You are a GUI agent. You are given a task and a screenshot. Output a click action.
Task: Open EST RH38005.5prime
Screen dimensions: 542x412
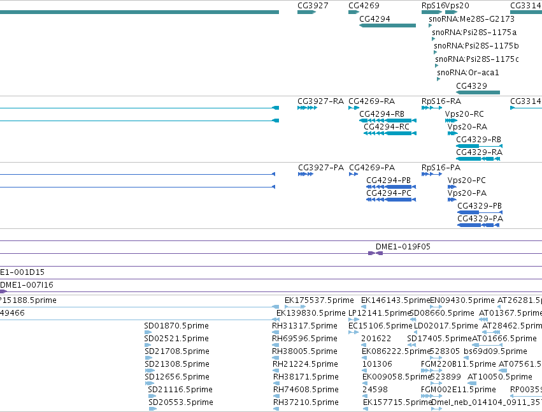[304, 351]
